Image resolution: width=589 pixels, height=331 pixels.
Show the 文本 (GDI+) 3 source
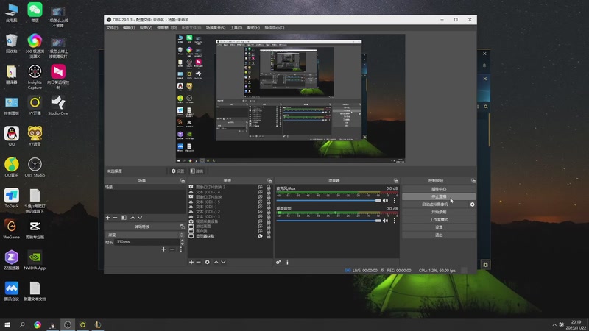point(260,216)
